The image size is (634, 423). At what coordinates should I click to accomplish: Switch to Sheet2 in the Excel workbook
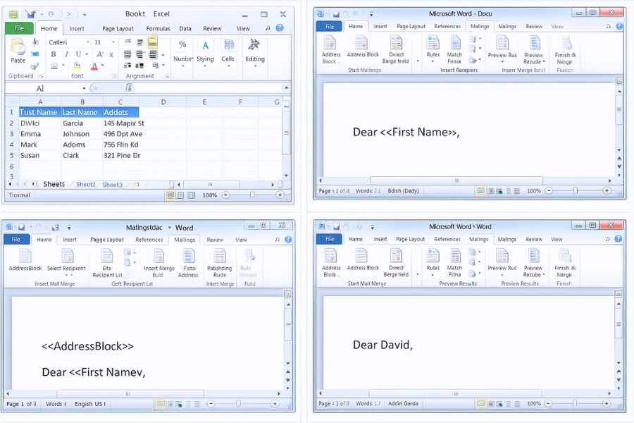coord(85,184)
